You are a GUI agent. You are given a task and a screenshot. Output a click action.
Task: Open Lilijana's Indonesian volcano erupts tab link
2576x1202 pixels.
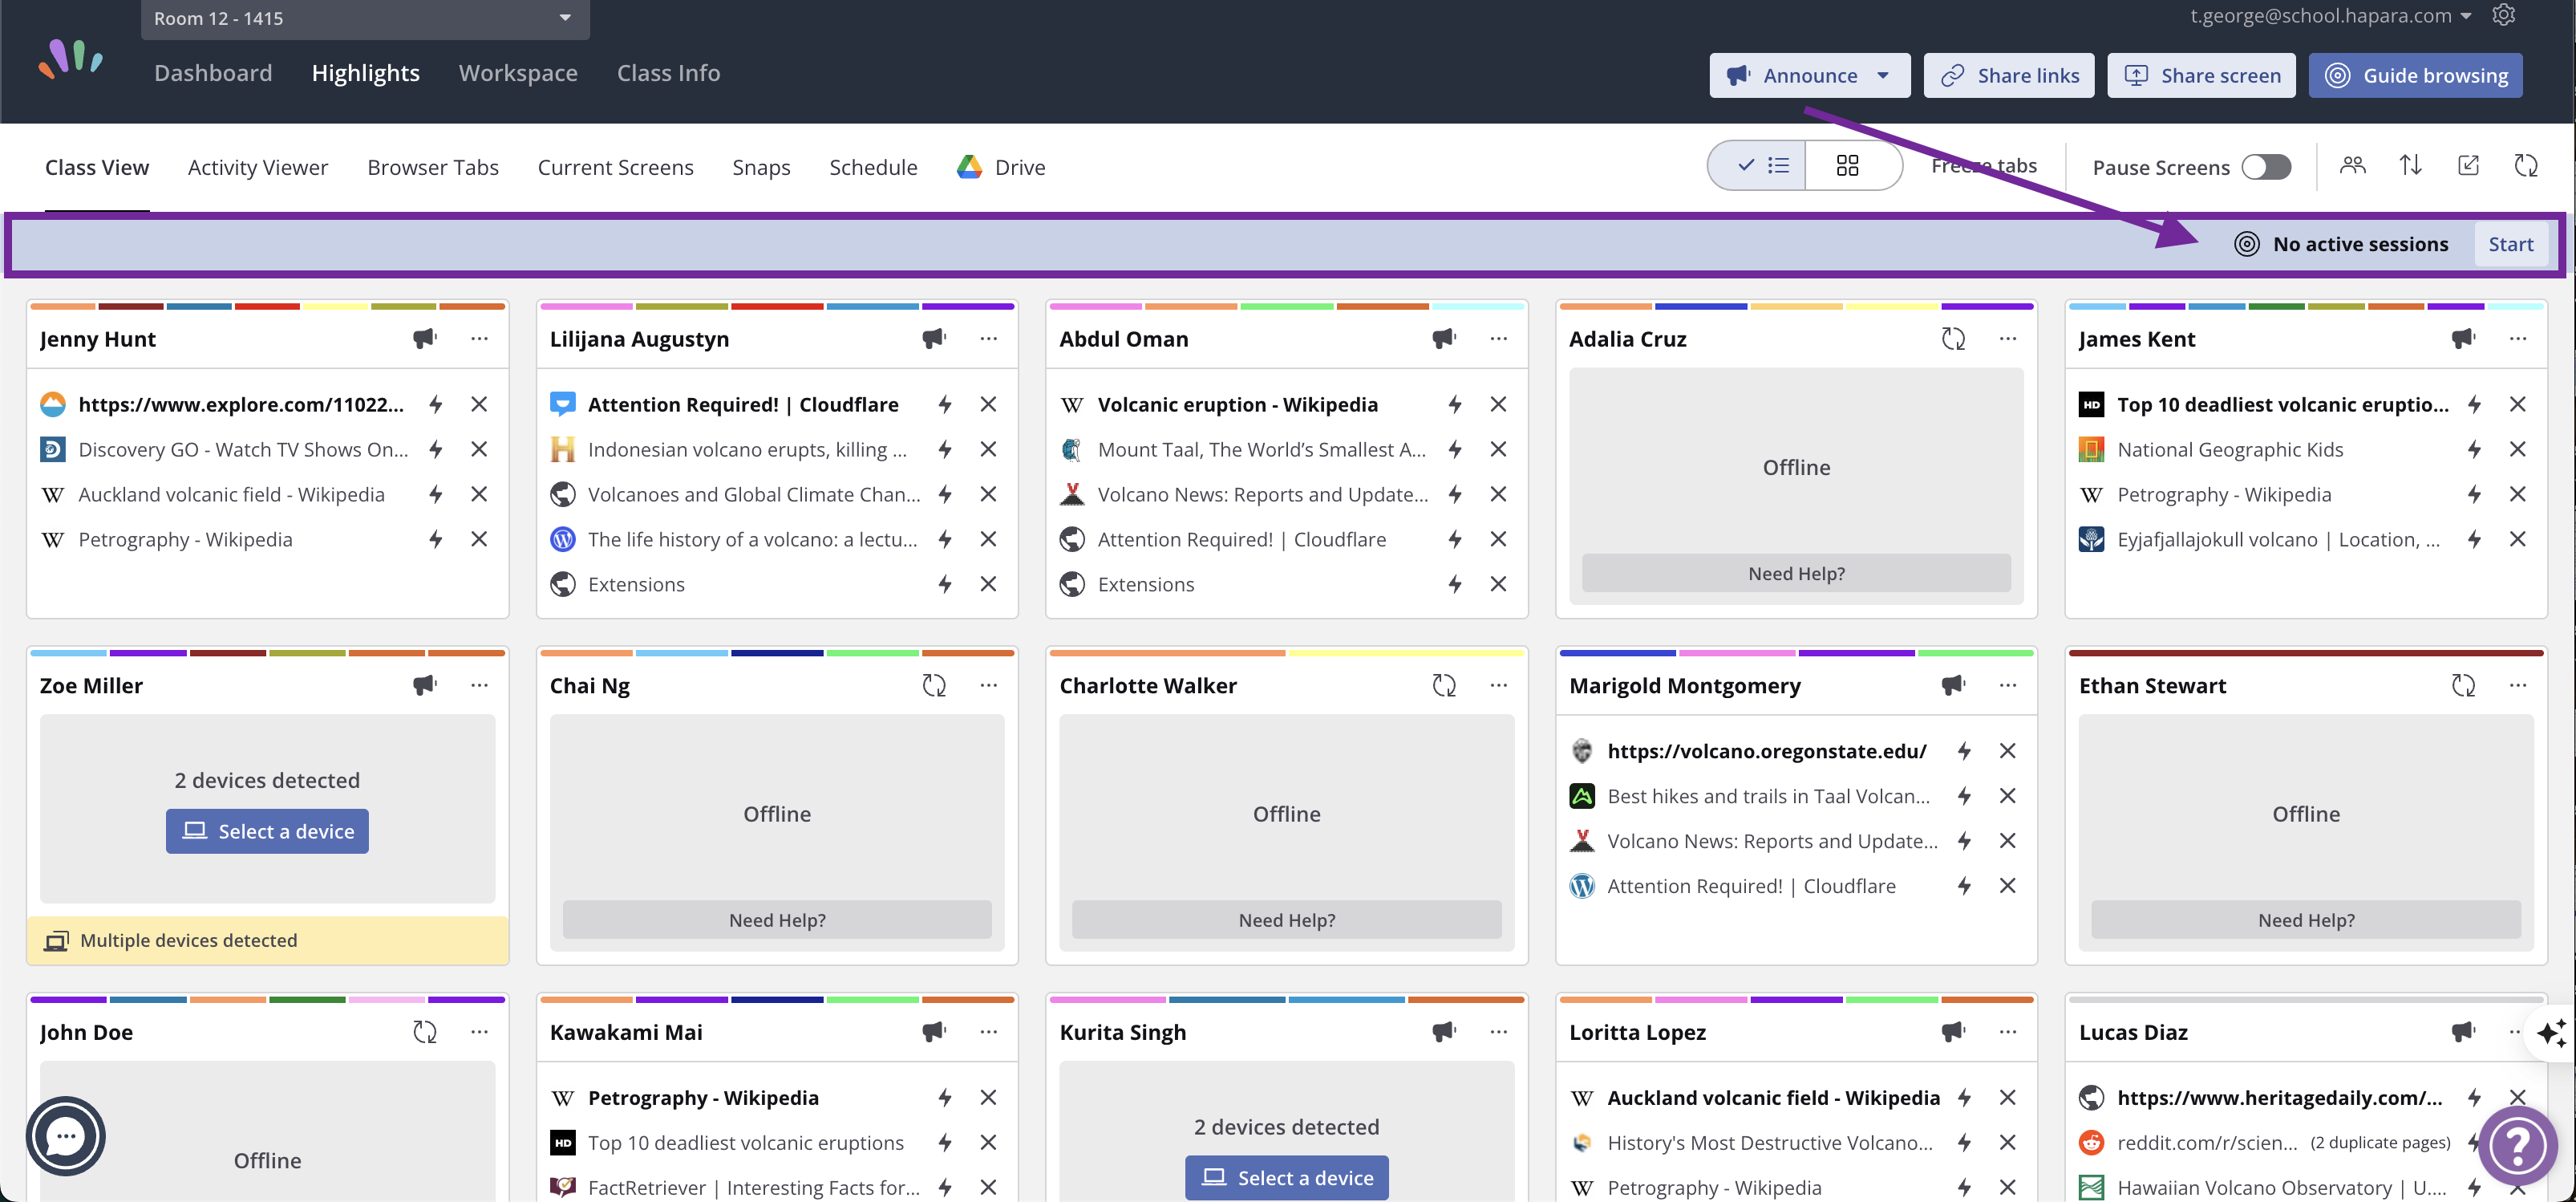(747, 449)
